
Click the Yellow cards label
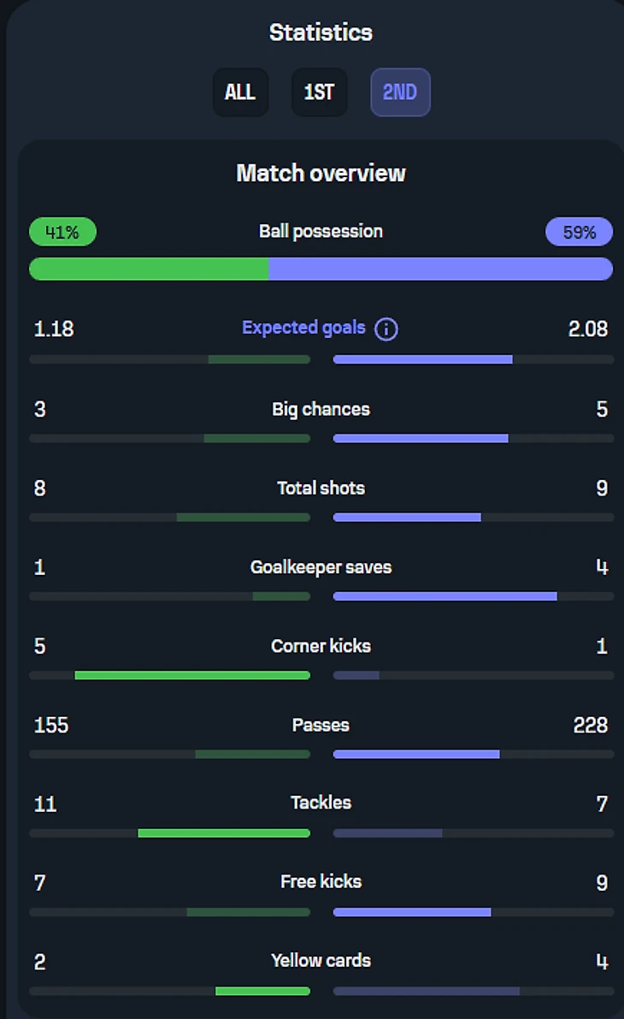point(321,960)
